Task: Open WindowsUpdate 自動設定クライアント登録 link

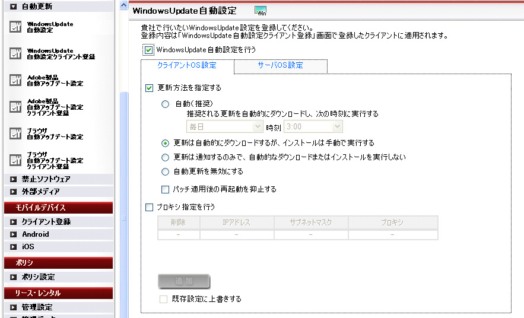Action: [61, 54]
